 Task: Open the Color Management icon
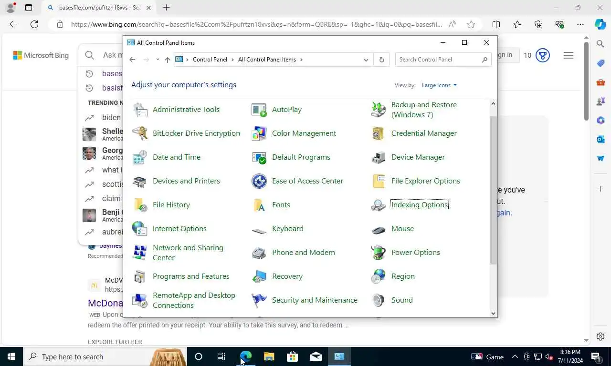[x=259, y=133]
